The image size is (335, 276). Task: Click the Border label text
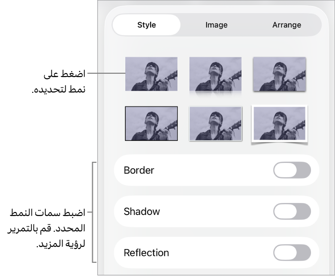pyautogui.click(x=139, y=170)
